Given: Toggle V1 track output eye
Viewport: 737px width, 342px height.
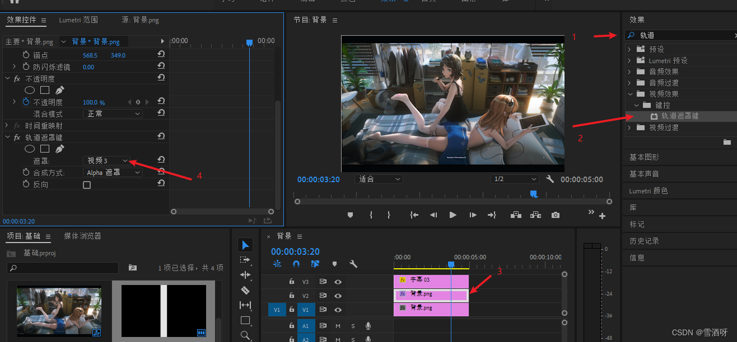Looking at the screenshot, I should click(338, 310).
